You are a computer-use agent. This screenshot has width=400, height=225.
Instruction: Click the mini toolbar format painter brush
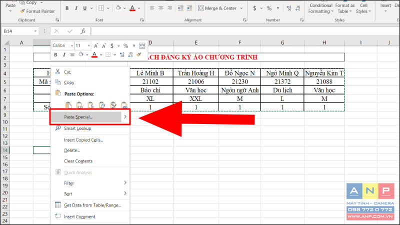point(139,54)
